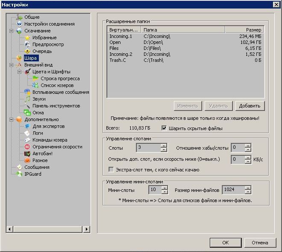282x252 pixels.
Task: Click the Цвета и Шрифты icon
Action: point(27,72)
